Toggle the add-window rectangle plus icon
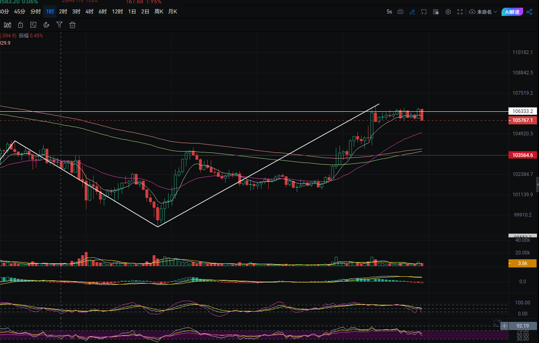Image resolution: width=539 pixels, height=343 pixels. pos(424,12)
